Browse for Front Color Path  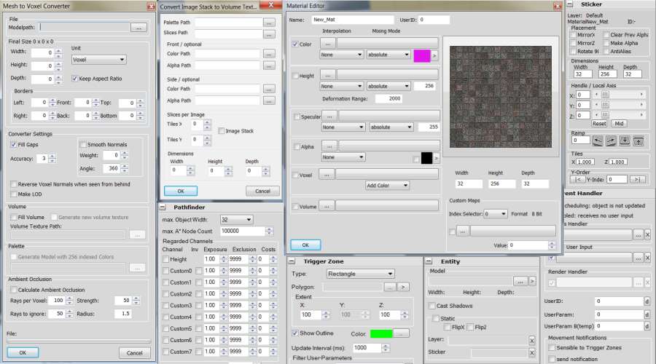pos(269,54)
